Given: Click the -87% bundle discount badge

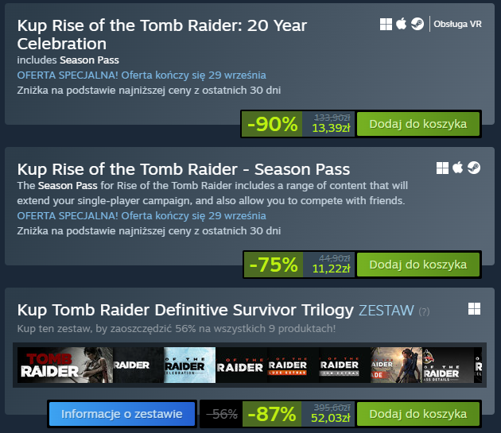Looking at the screenshot, I should [x=272, y=414].
